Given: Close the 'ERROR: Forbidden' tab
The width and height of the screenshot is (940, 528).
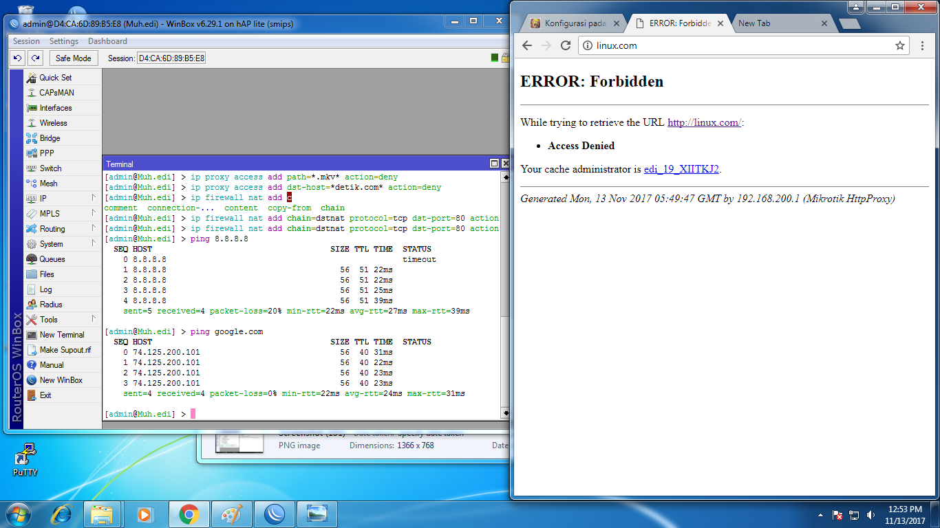Looking at the screenshot, I should tap(720, 23).
